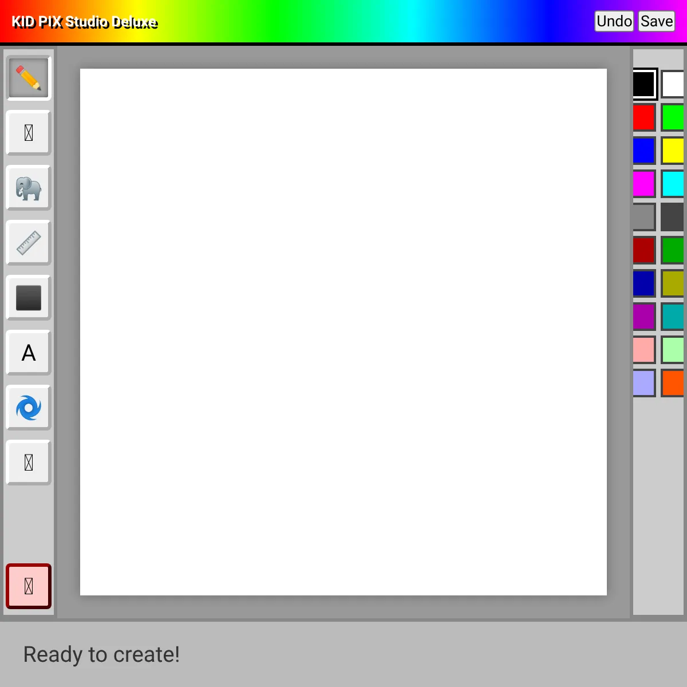The height and width of the screenshot is (687, 687).
Task: Click the Undo button
Action: point(614,21)
